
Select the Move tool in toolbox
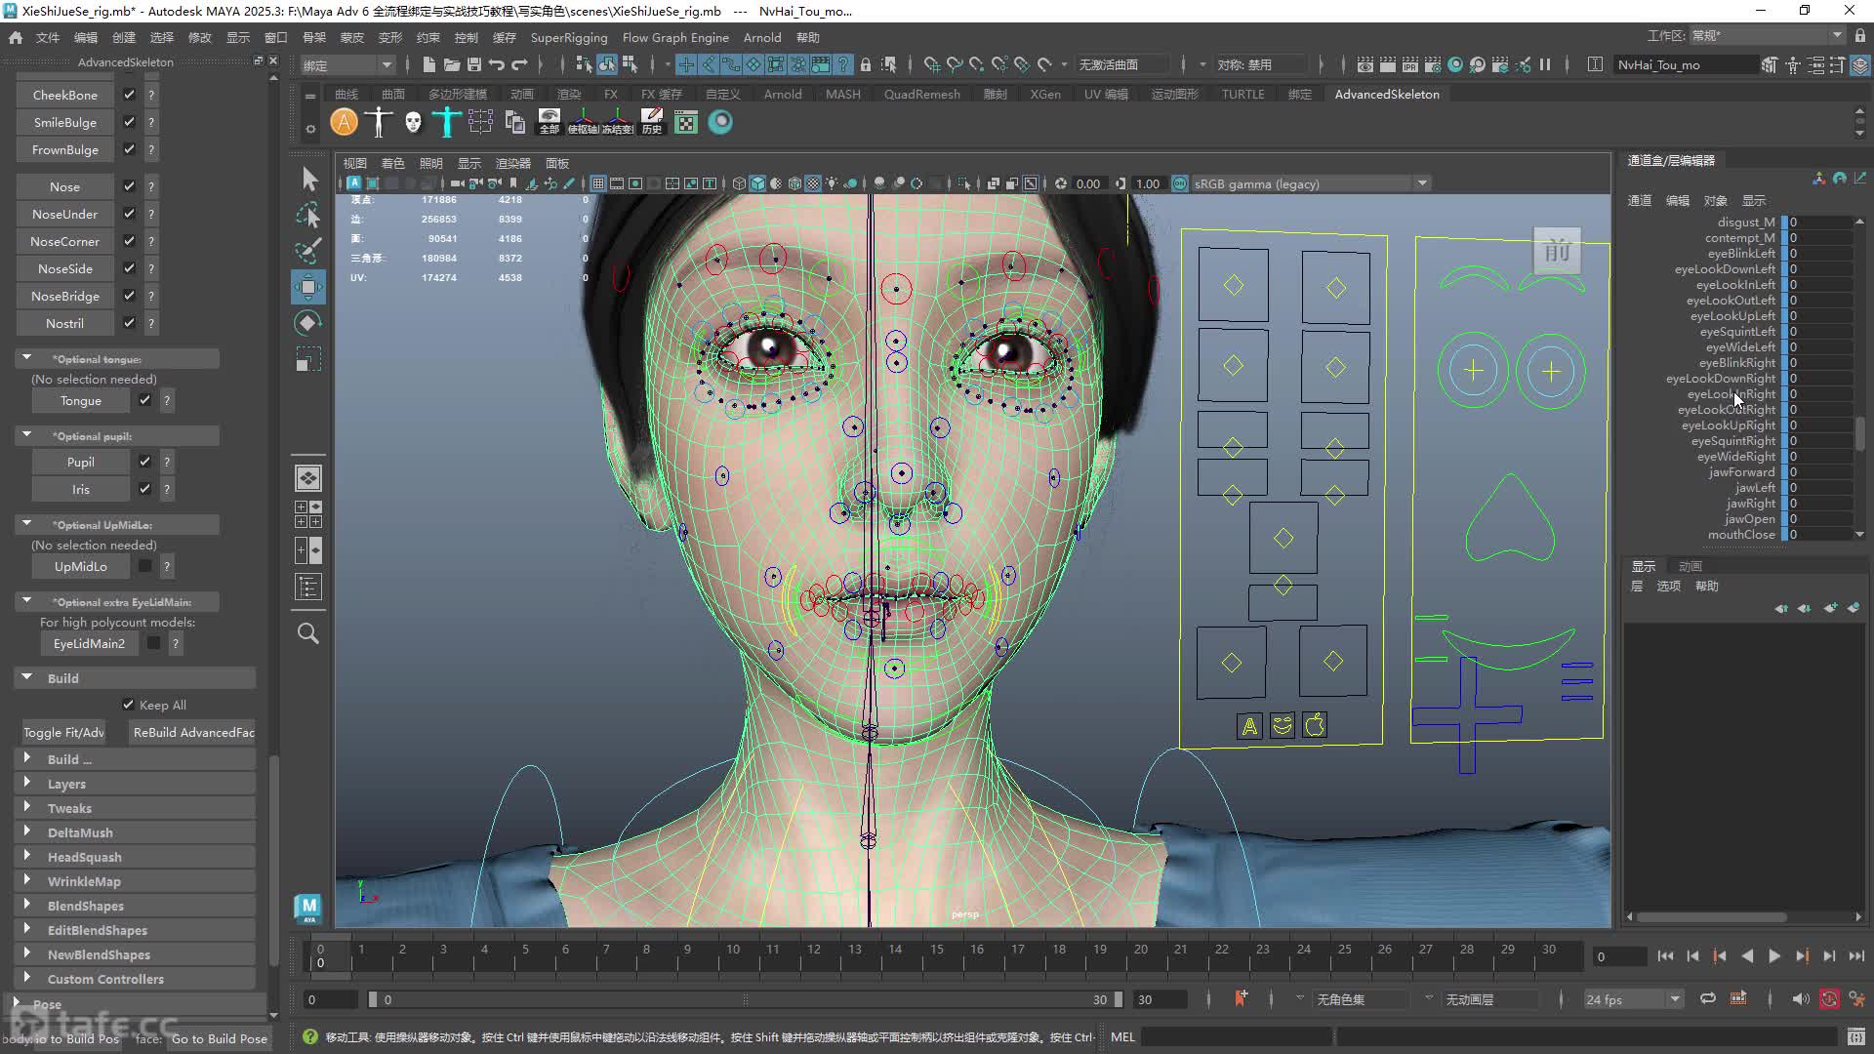[307, 287]
